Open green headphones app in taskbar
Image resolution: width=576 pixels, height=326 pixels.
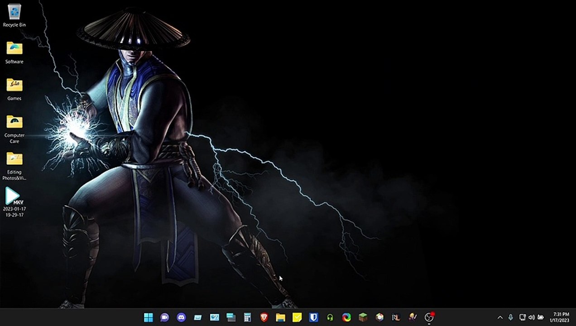pyautogui.click(x=330, y=317)
